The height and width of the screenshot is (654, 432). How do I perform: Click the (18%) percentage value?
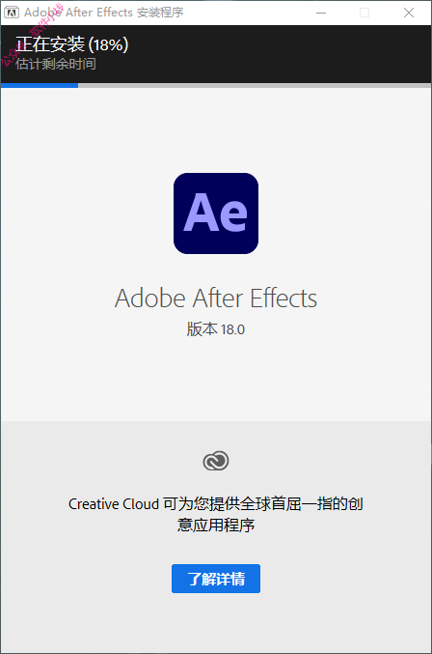(x=108, y=45)
